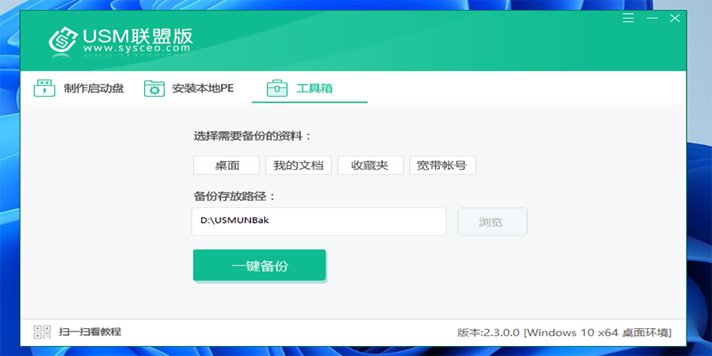Minimize the USM window
Screen dimensions: 712x356
(653, 18)
